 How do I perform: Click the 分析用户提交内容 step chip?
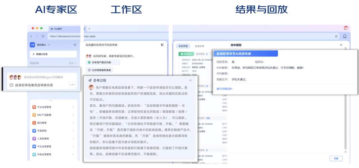tap(103, 62)
